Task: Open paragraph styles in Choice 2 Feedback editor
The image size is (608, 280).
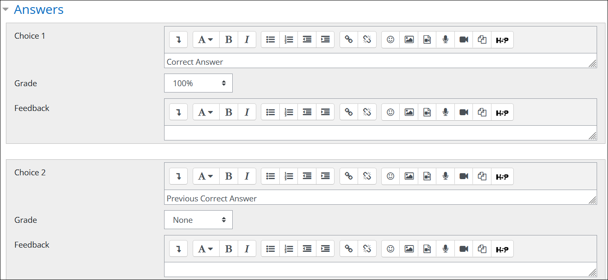Action: (206, 249)
